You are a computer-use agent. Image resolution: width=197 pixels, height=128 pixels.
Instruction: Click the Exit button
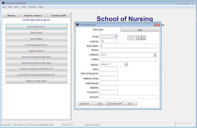pos(130,104)
